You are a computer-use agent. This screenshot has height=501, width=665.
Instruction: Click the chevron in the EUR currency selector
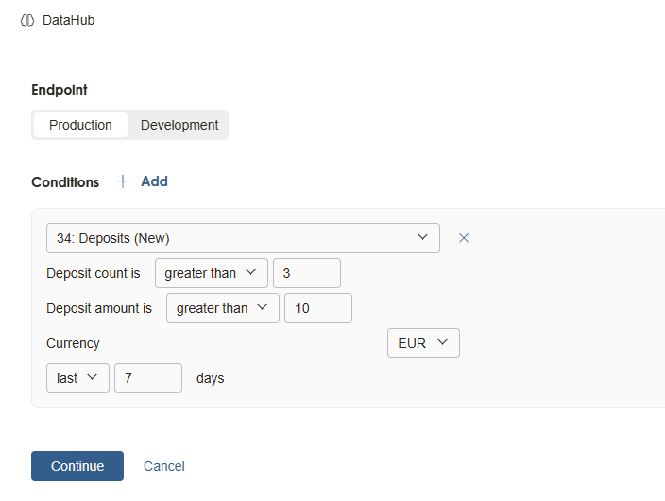[442, 342]
